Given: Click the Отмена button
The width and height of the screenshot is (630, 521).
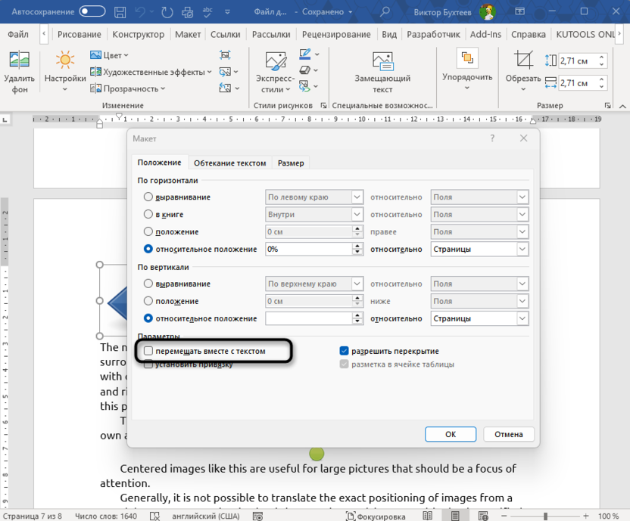Looking at the screenshot, I should [x=510, y=434].
